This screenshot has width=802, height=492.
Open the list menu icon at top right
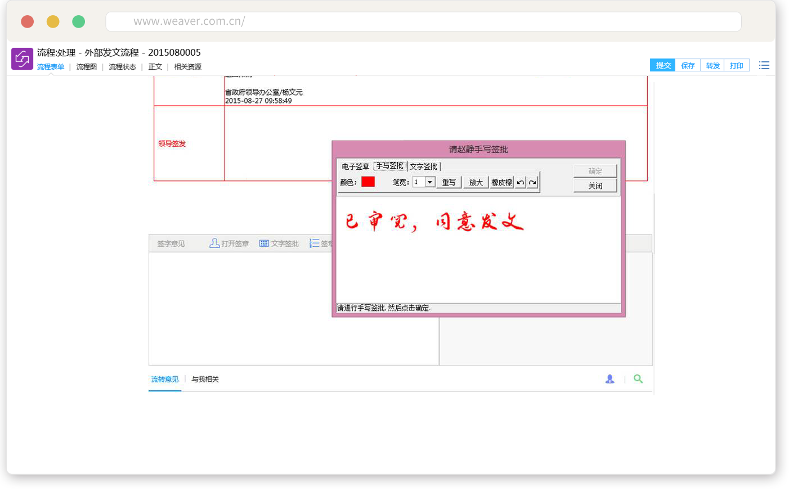click(764, 66)
